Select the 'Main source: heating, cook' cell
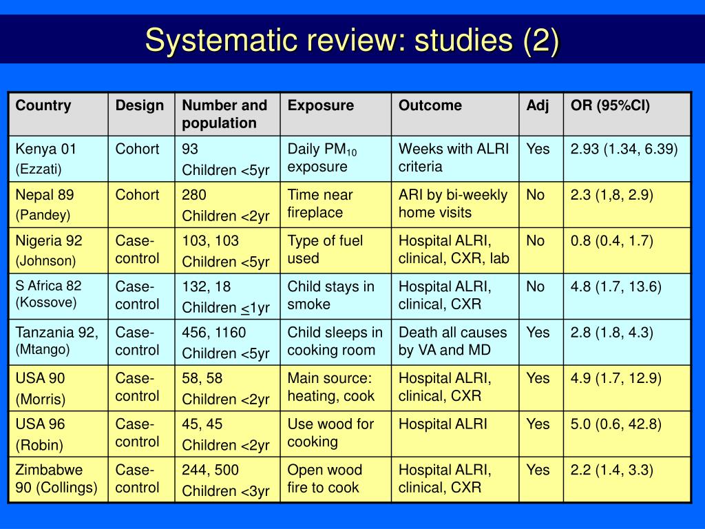The image size is (705, 529). point(336,388)
